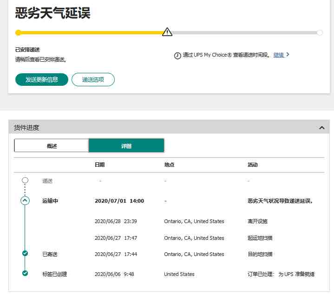Click the 订单已处理 activity text
The width and height of the screenshot is (334, 295).
tap(281, 274)
